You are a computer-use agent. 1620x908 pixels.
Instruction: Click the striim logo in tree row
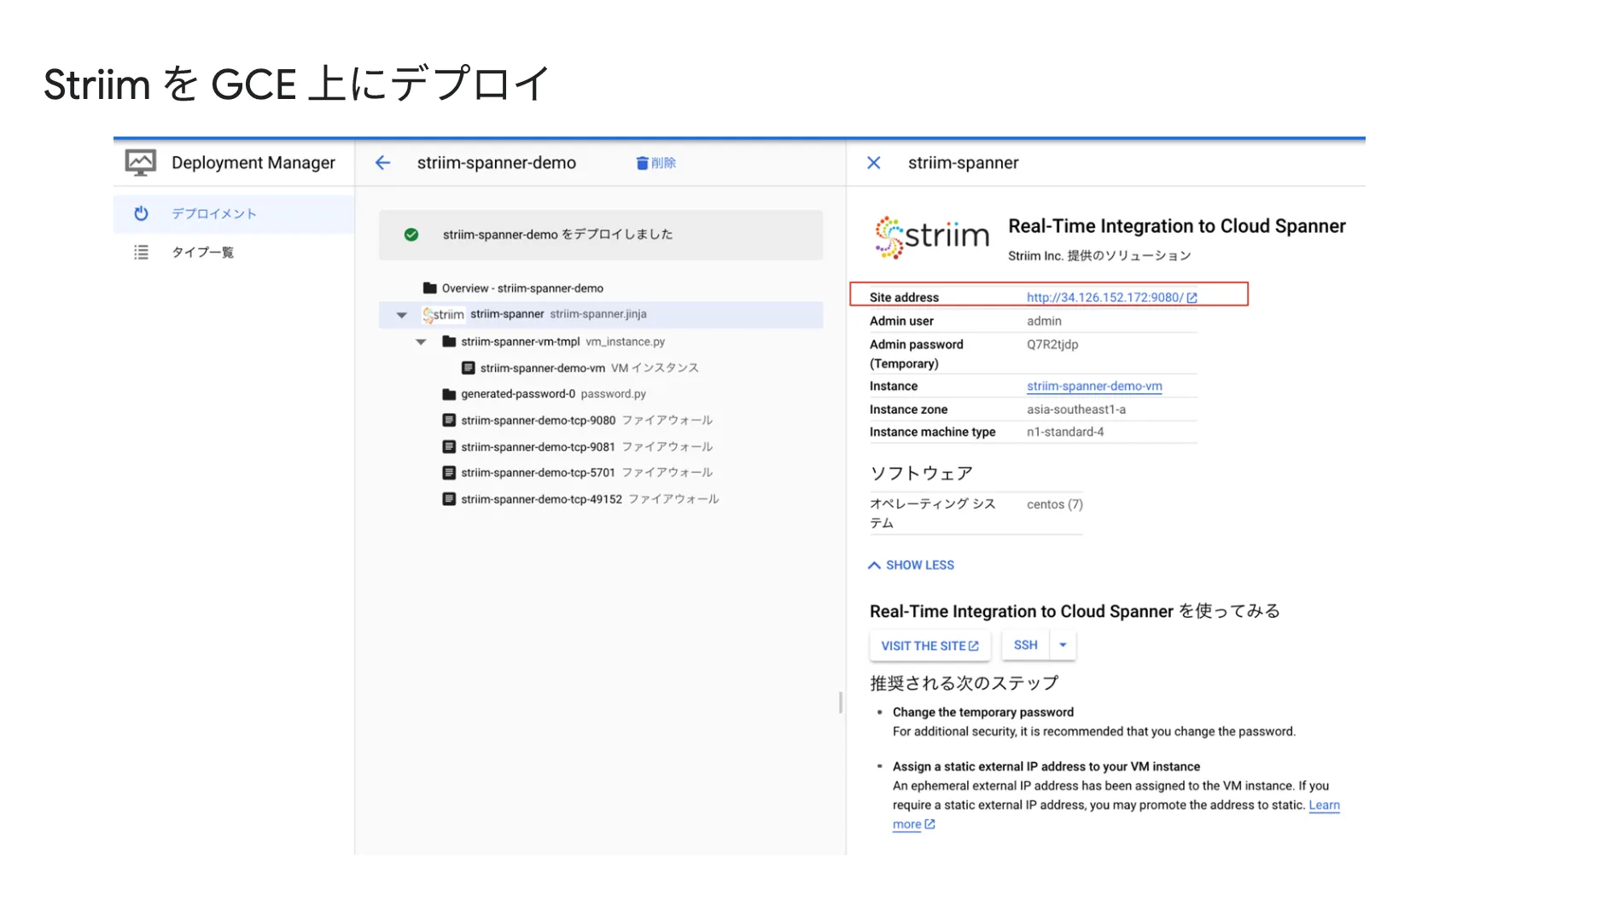pyautogui.click(x=444, y=315)
